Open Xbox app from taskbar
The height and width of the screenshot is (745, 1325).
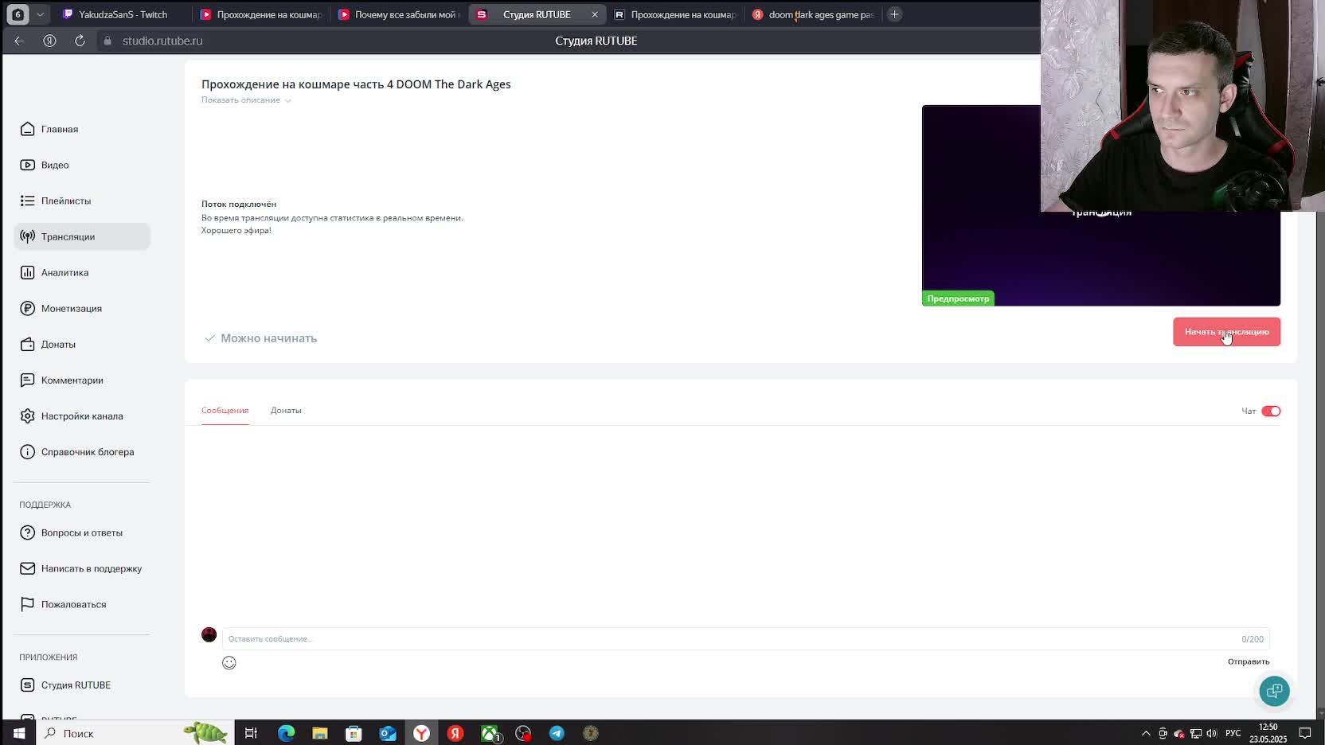tap(490, 733)
